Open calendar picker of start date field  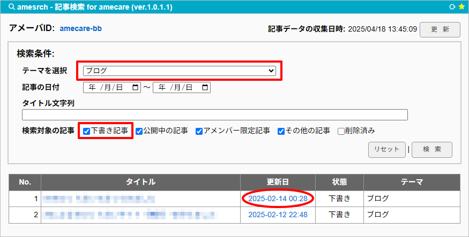coord(135,87)
